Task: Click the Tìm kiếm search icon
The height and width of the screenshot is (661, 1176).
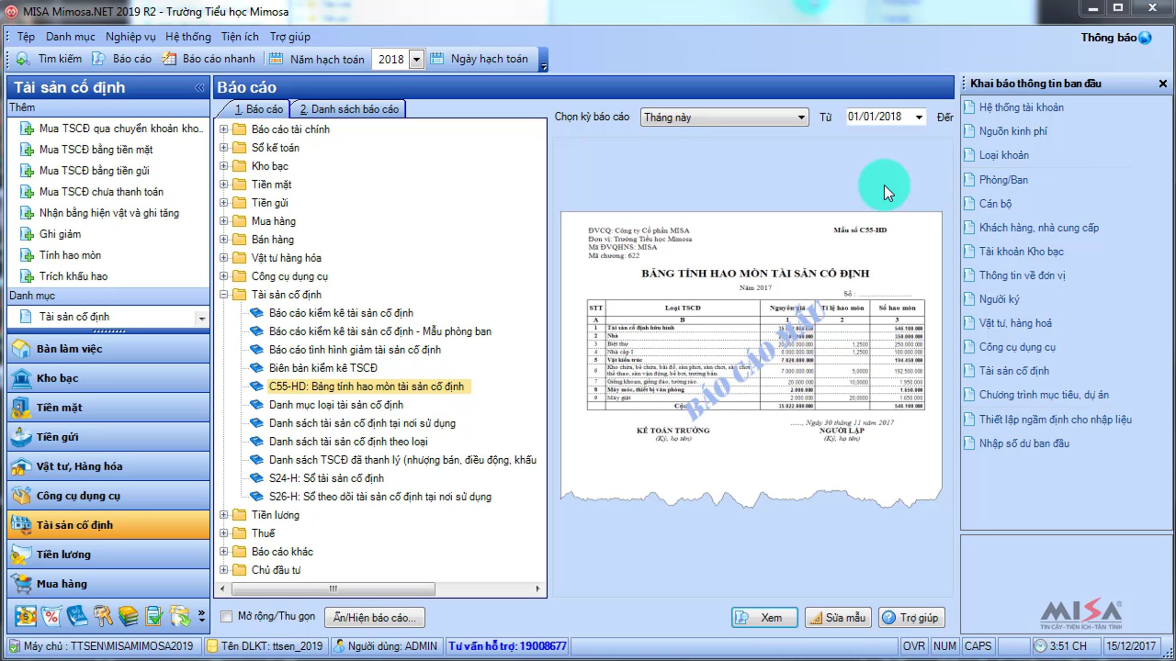Action: pos(23,59)
